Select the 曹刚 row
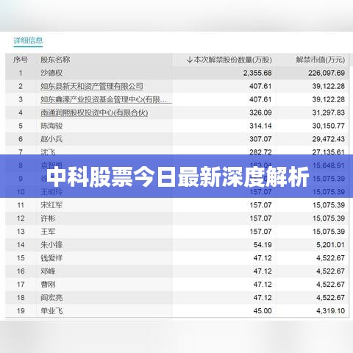 point(177,285)
